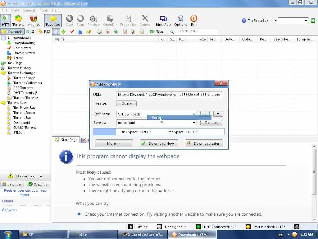
Task: Click the Query file size button
Action: pyautogui.click(x=126, y=103)
